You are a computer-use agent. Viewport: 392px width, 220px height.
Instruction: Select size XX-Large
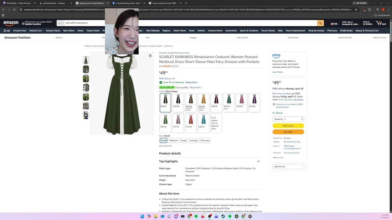pos(205,140)
